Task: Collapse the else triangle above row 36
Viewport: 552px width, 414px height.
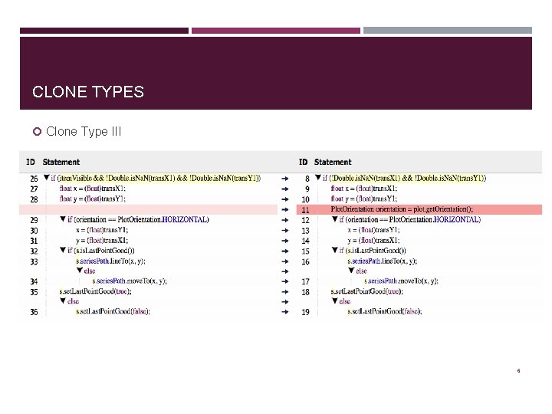Action: 63,301
